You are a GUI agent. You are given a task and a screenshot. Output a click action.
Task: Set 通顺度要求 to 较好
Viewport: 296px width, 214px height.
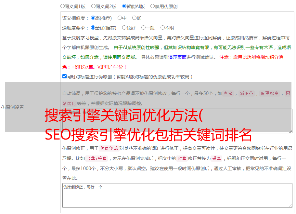coord(124,28)
